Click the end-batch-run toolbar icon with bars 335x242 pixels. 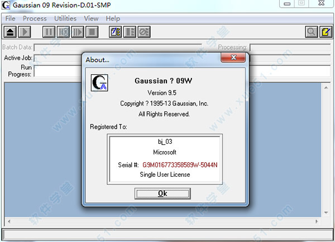coord(130,32)
